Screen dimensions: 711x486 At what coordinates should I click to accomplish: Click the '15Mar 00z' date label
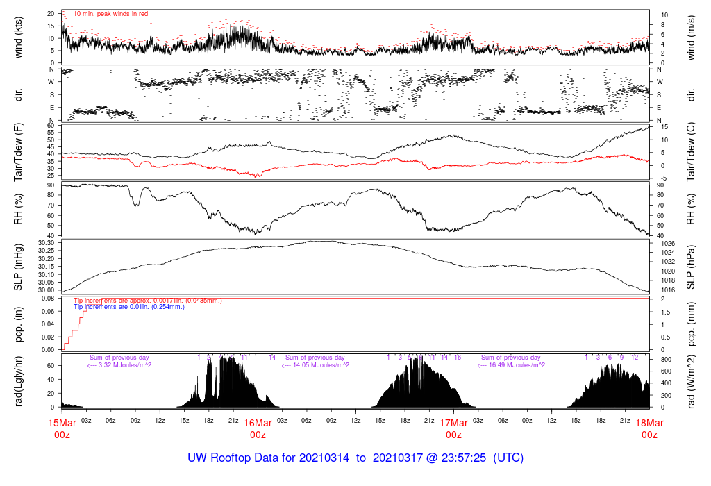coord(62,429)
